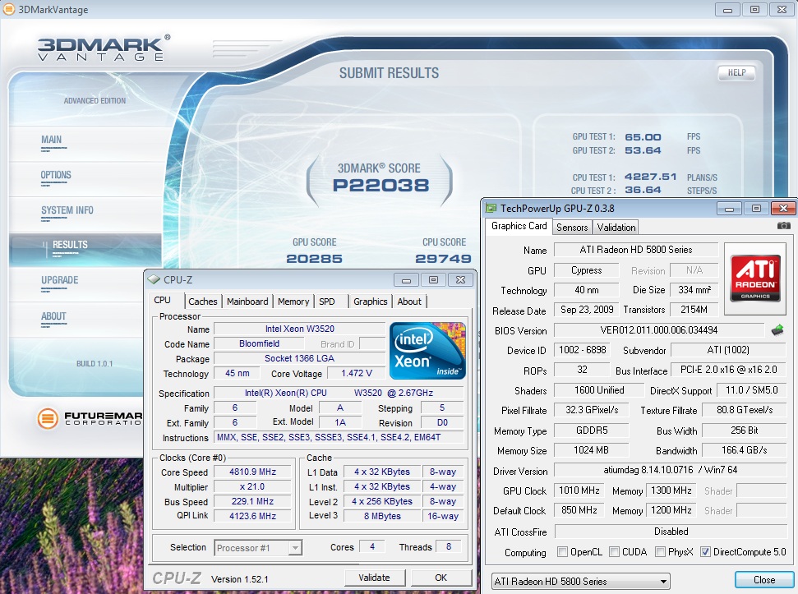This screenshot has height=594, width=798.
Task: Select the CPU tab in CPU-Z
Action: coord(163,300)
